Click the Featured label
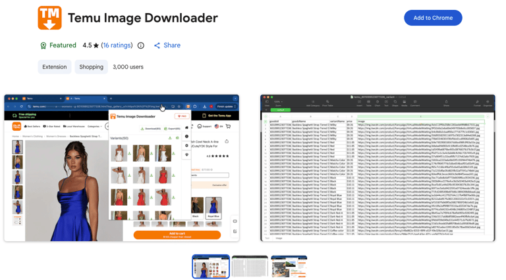 (x=63, y=45)
